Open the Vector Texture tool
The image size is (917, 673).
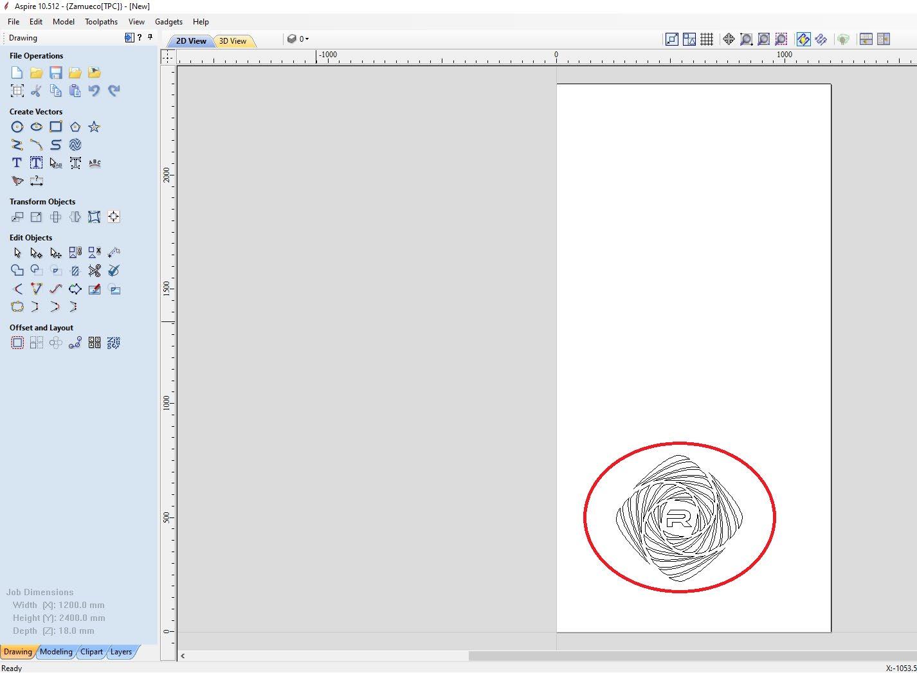coord(75,145)
